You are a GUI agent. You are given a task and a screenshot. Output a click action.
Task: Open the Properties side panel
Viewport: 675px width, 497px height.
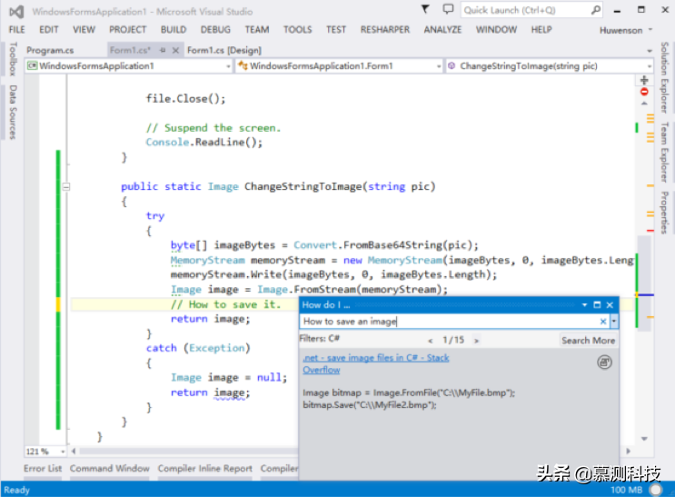(664, 213)
